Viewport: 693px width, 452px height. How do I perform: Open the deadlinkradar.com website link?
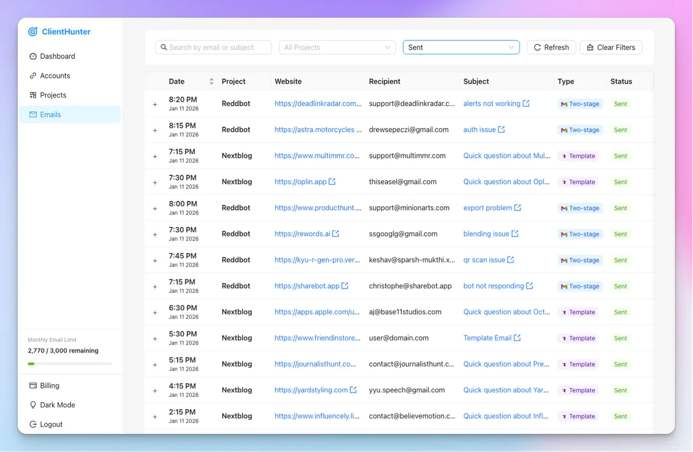(x=318, y=103)
